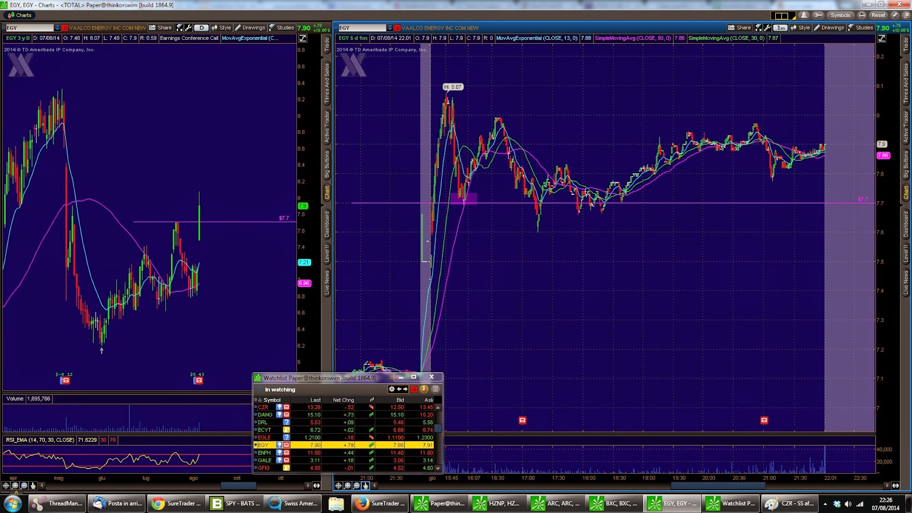The image size is (912, 513).
Task: Open watchlist settings gear icon
Action: tap(392, 389)
